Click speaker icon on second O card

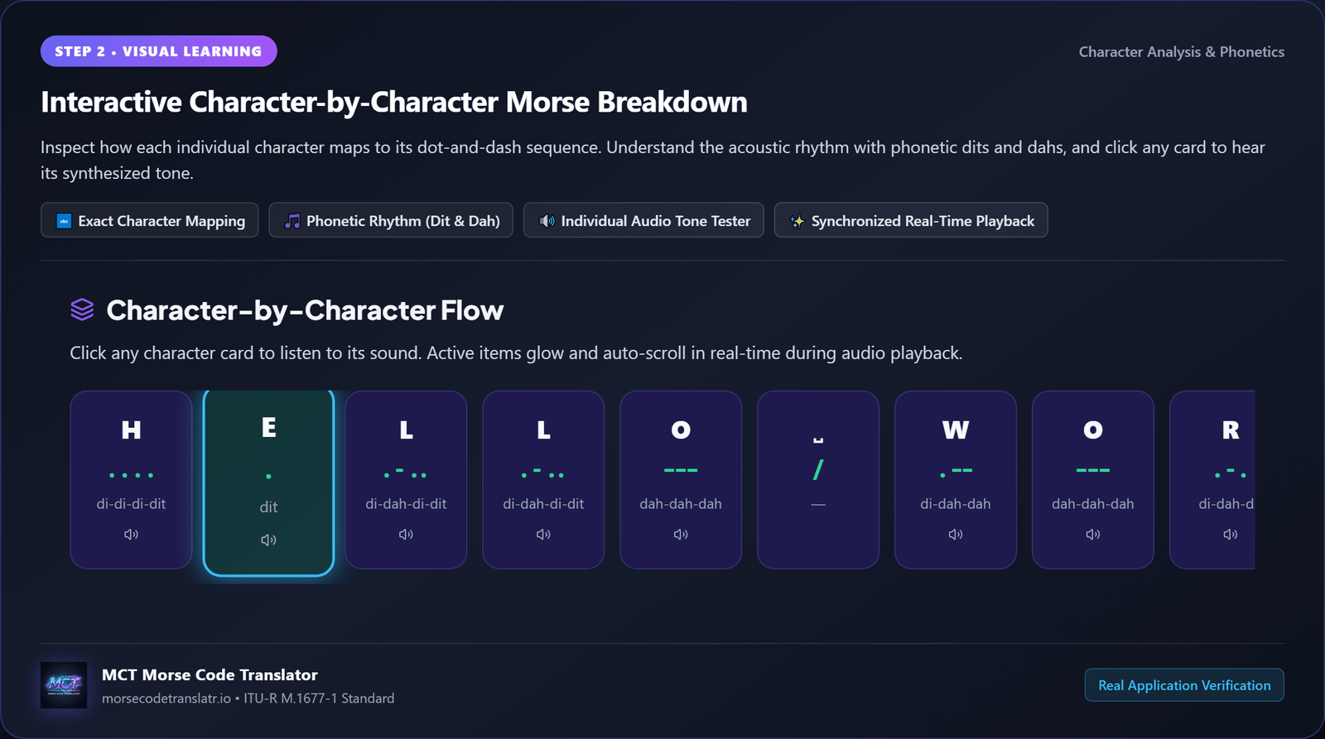1093,535
